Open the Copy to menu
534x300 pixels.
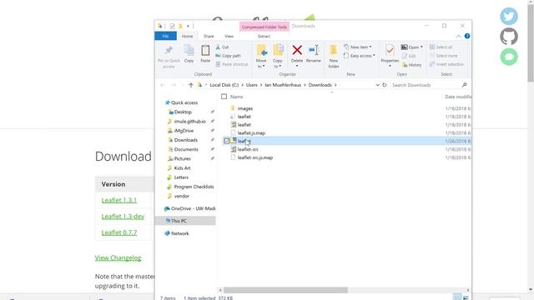pyautogui.click(x=278, y=56)
